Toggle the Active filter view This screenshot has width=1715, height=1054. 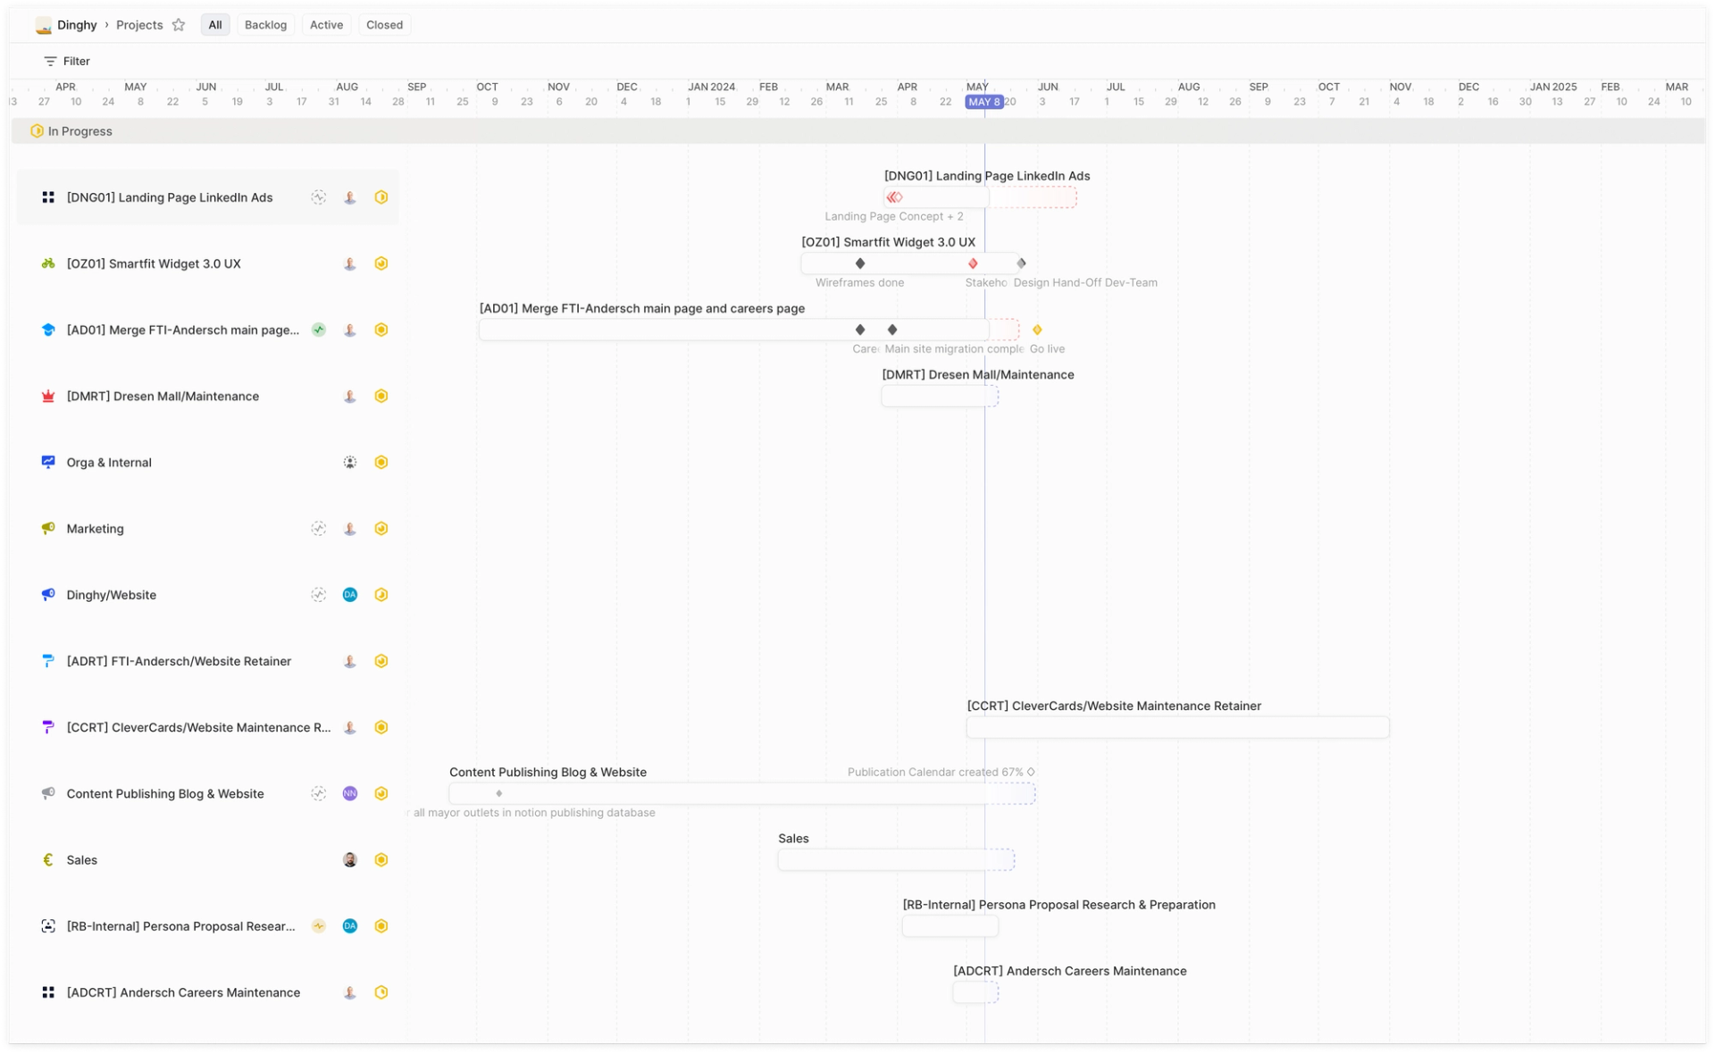[323, 24]
